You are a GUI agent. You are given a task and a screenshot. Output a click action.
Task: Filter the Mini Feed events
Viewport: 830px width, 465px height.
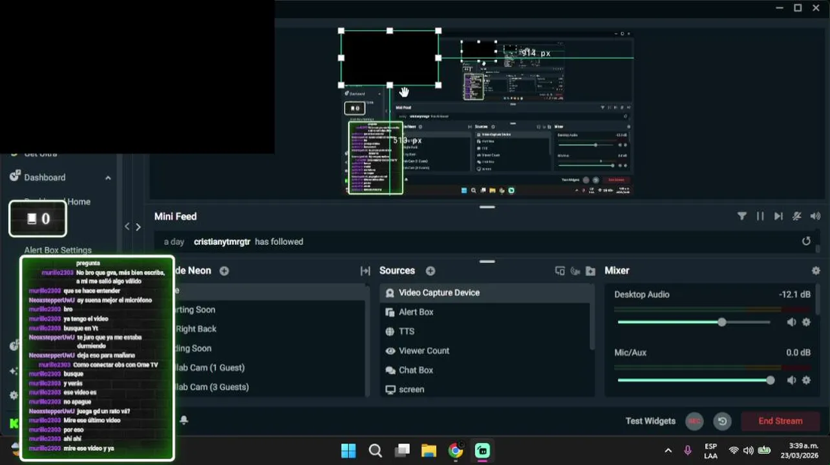pos(742,216)
